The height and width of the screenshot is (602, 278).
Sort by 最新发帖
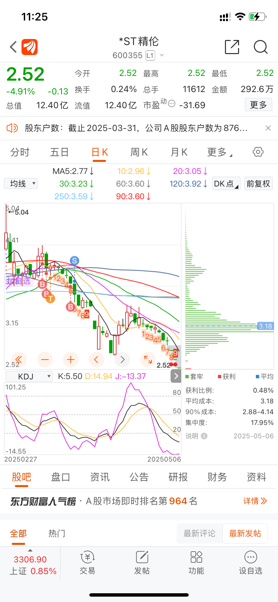(x=245, y=533)
